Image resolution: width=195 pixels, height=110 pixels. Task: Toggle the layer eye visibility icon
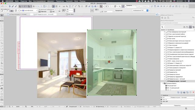(x=21, y=11)
